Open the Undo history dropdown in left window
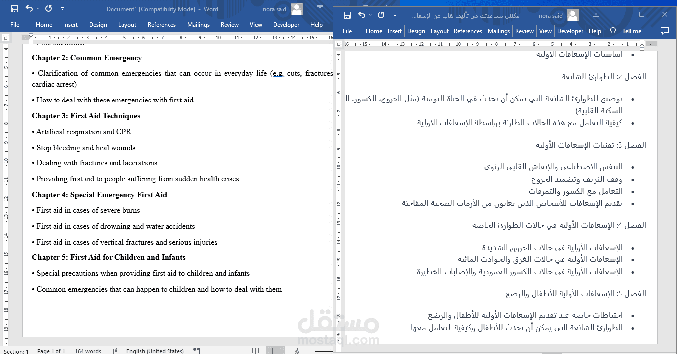 pos(37,9)
